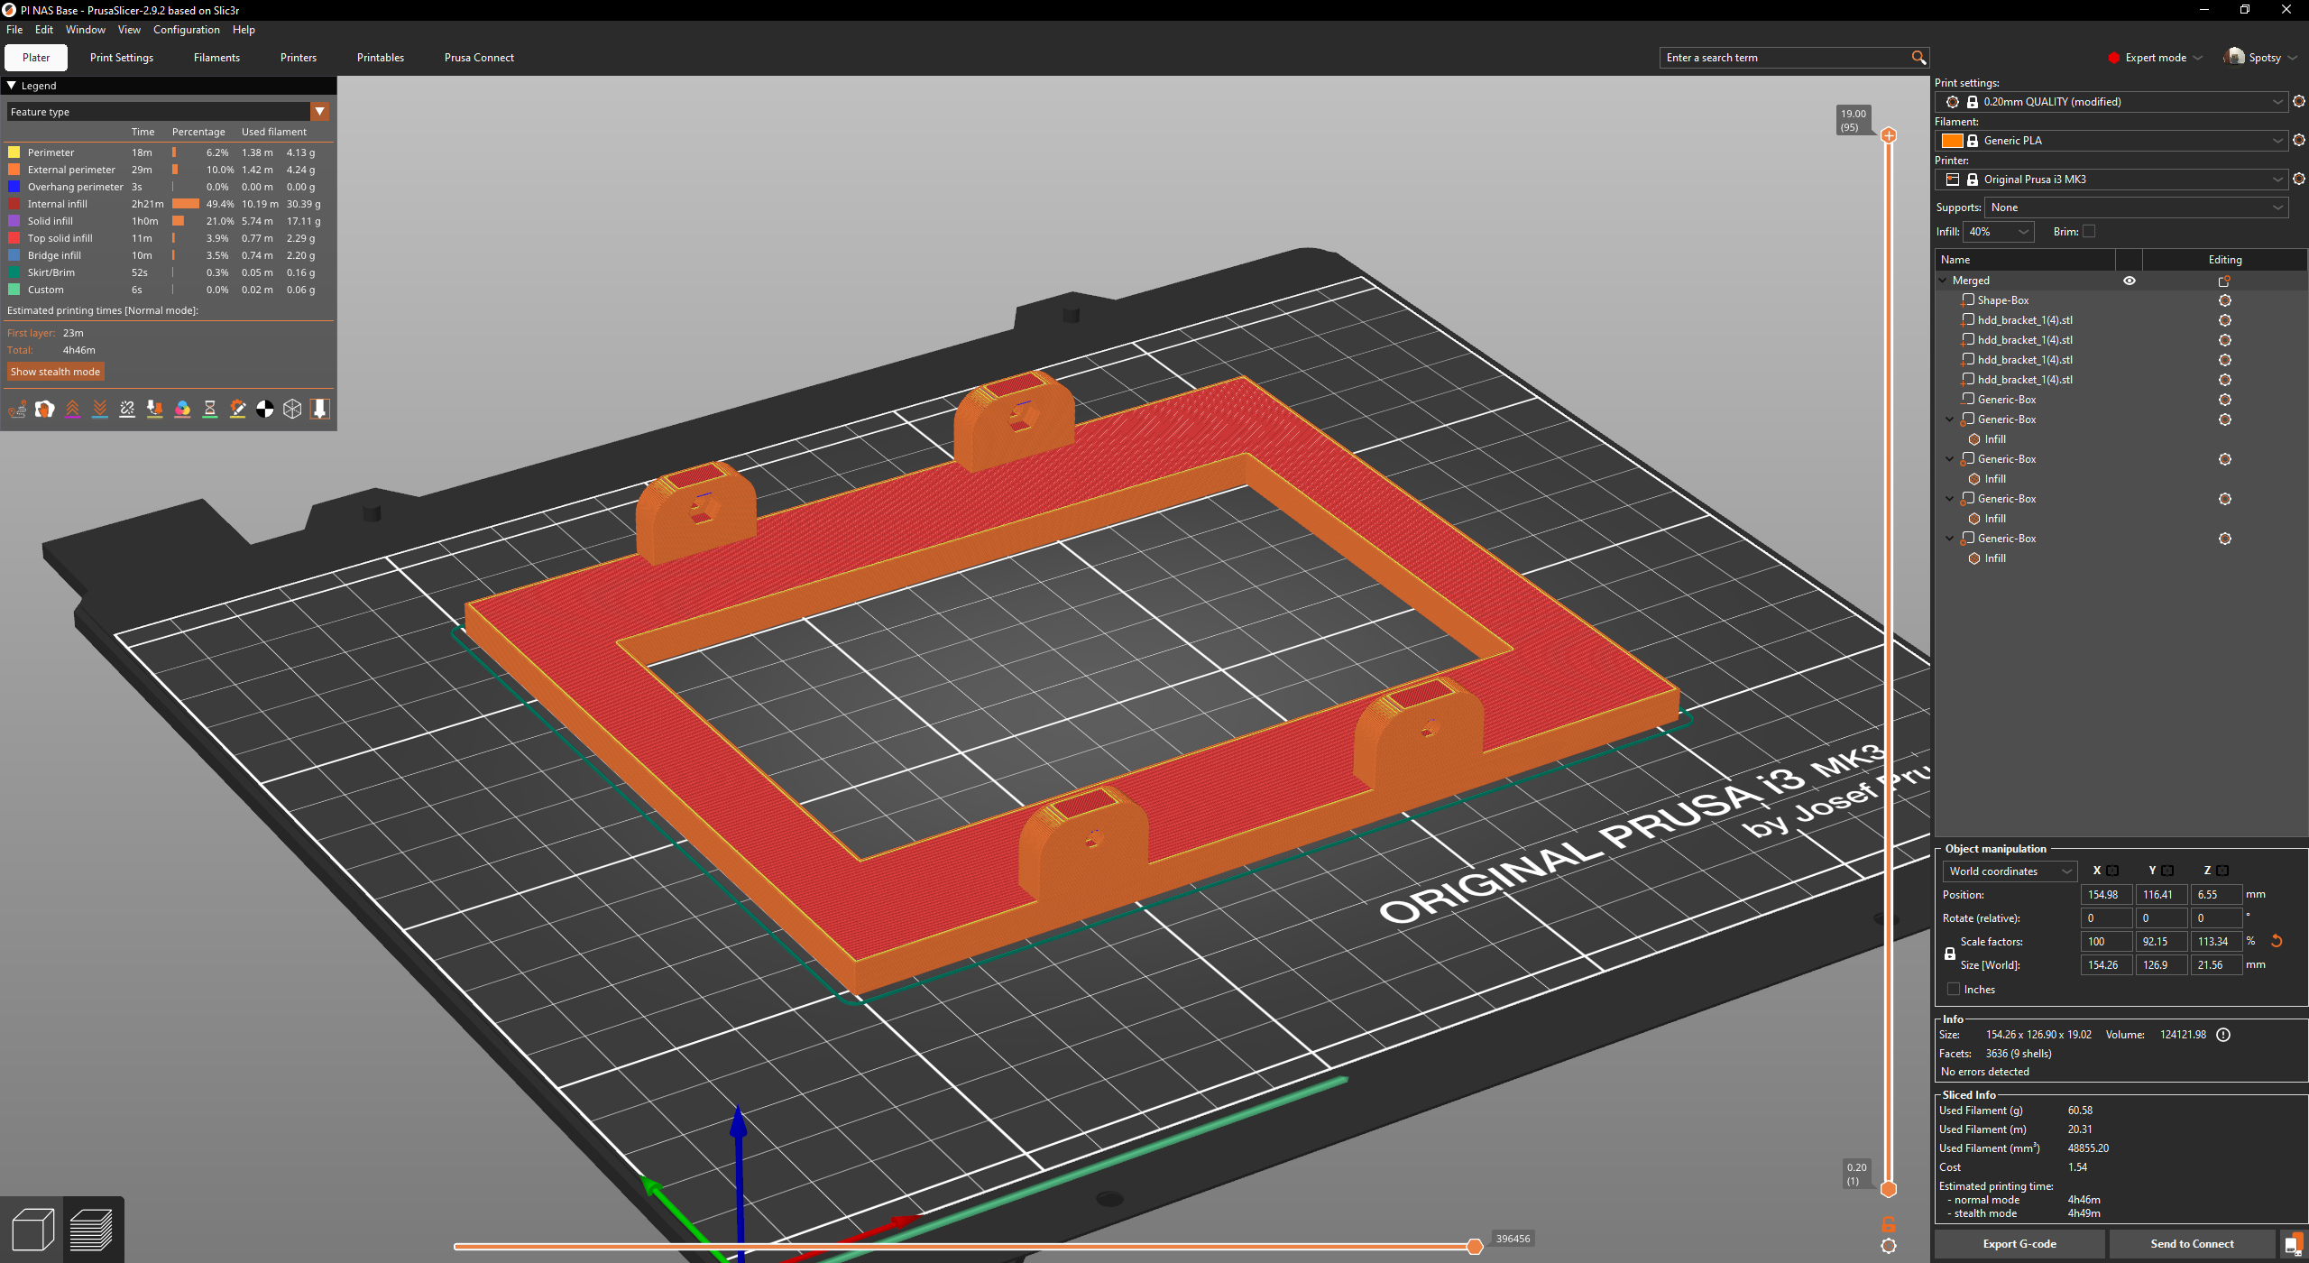Open the Feature type view dropdown

(x=169, y=112)
